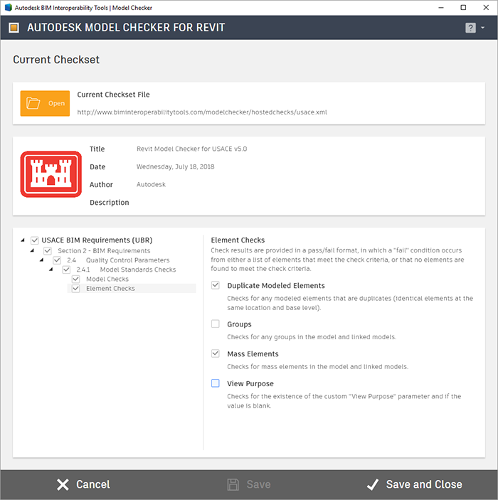
Task: Maximize the Model Checker window
Action: pyautogui.click(x=464, y=7)
